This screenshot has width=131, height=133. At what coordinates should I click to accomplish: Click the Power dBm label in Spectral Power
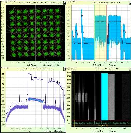pos(5,68)
